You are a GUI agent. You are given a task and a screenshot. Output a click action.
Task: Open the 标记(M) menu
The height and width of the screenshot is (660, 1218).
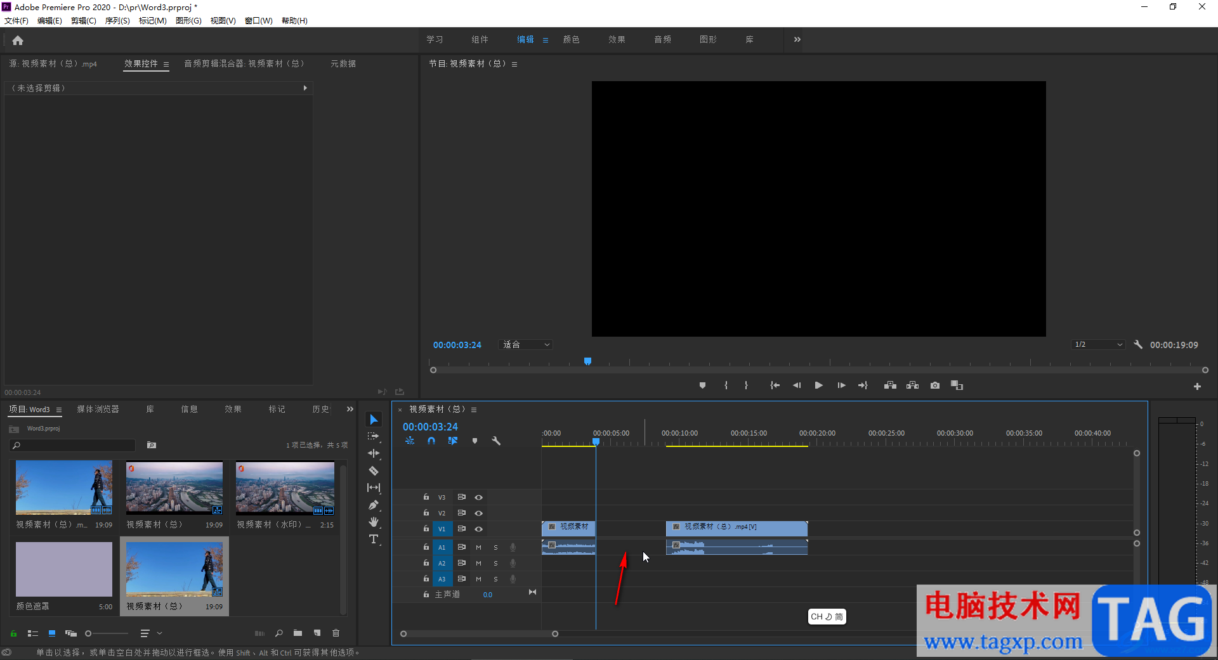click(x=152, y=21)
